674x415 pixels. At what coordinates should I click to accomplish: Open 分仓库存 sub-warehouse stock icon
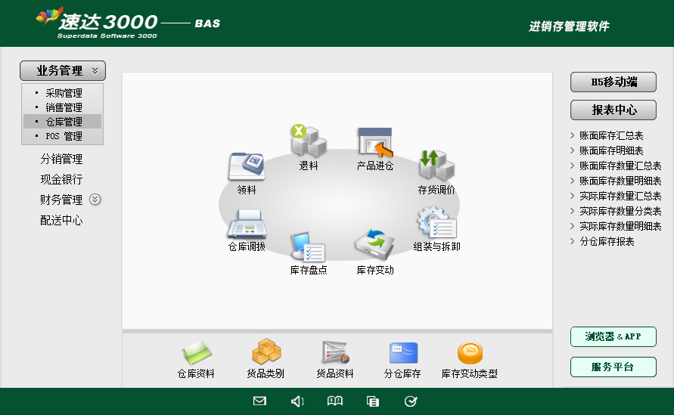pyautogui.click(x=402, y=353)
